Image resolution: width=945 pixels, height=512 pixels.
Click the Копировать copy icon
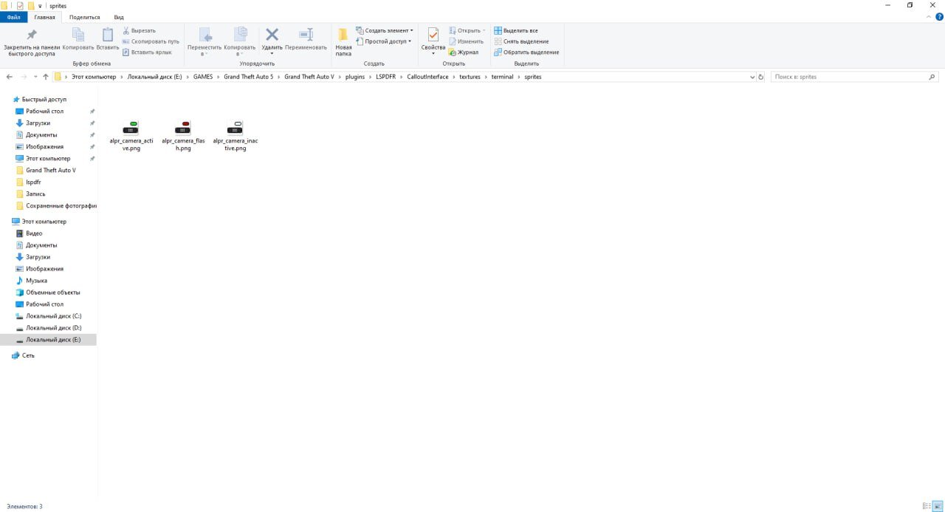78,35
